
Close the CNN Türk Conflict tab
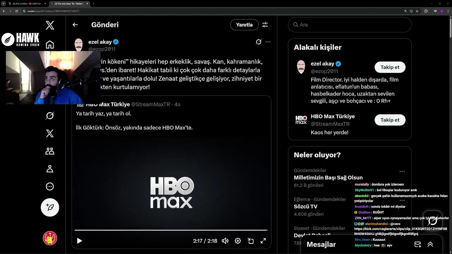click(45, 4)
